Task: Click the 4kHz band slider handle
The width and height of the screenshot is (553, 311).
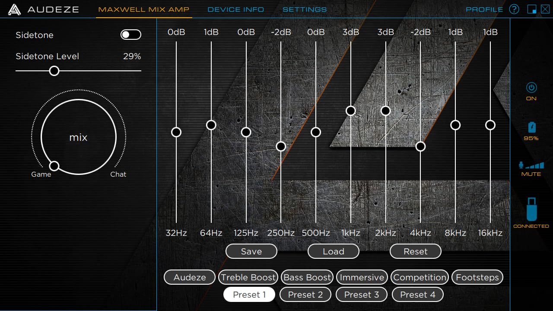Action: tap(420, 146)
